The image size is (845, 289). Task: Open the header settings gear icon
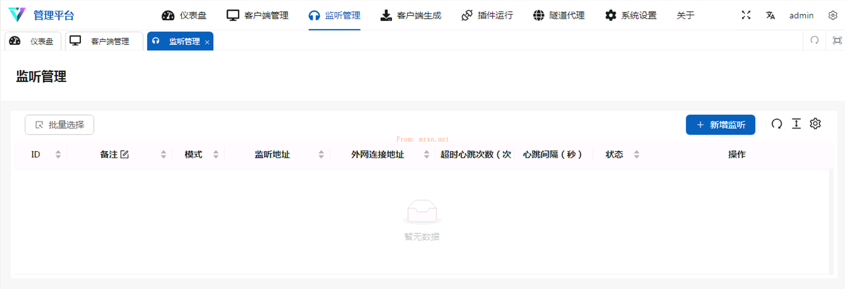[832, 15]
